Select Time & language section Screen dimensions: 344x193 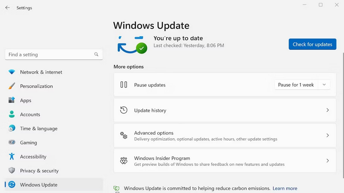[x=54, y=128]
